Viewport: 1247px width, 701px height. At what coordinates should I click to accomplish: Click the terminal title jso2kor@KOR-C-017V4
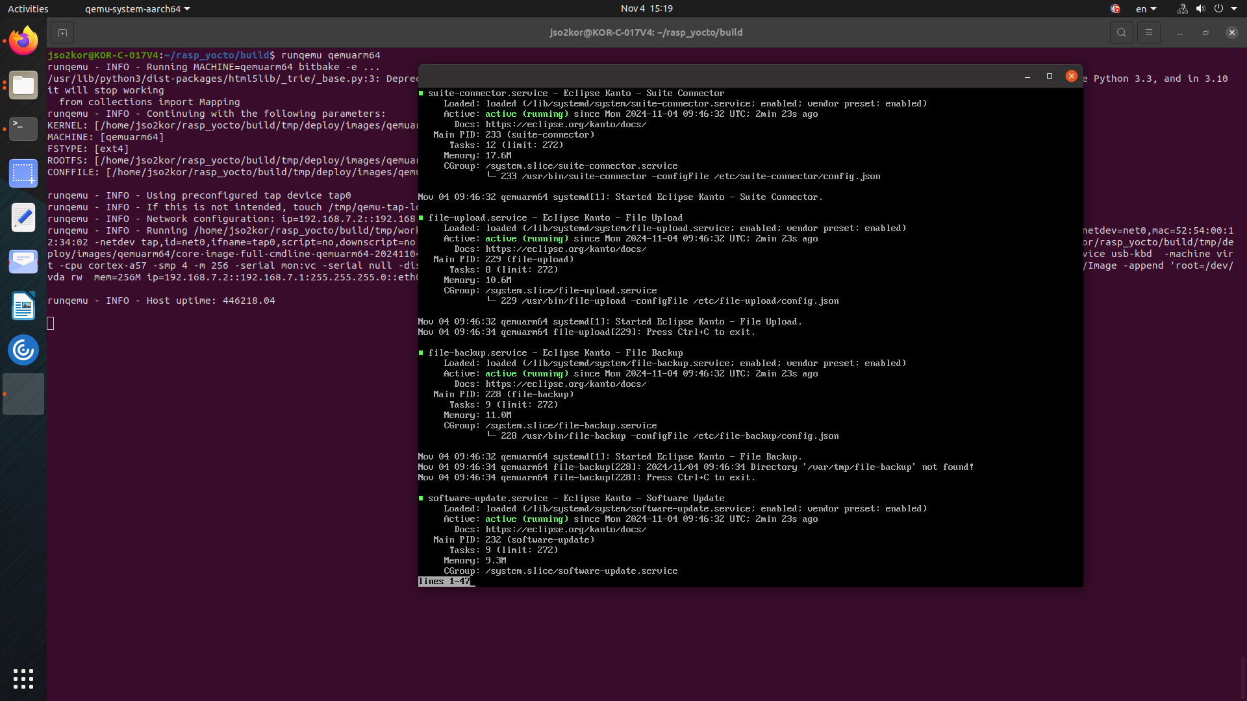646,32
